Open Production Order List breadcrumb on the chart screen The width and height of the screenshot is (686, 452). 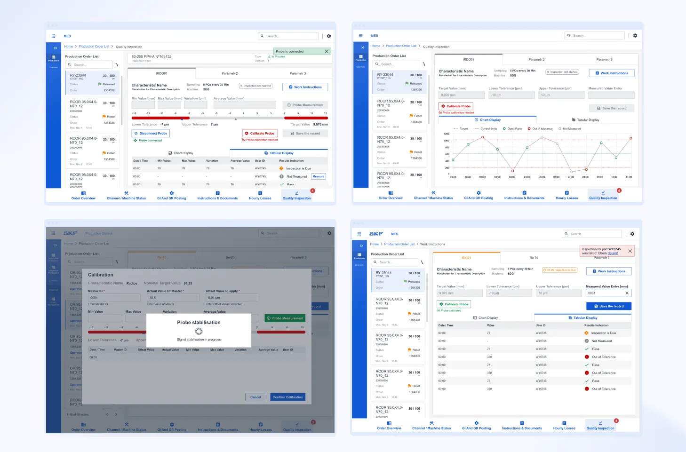click(401, 46)
